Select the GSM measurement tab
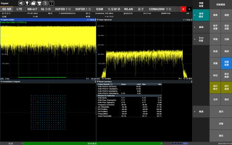This screenshot has height=145, width=232. (99, 9)
